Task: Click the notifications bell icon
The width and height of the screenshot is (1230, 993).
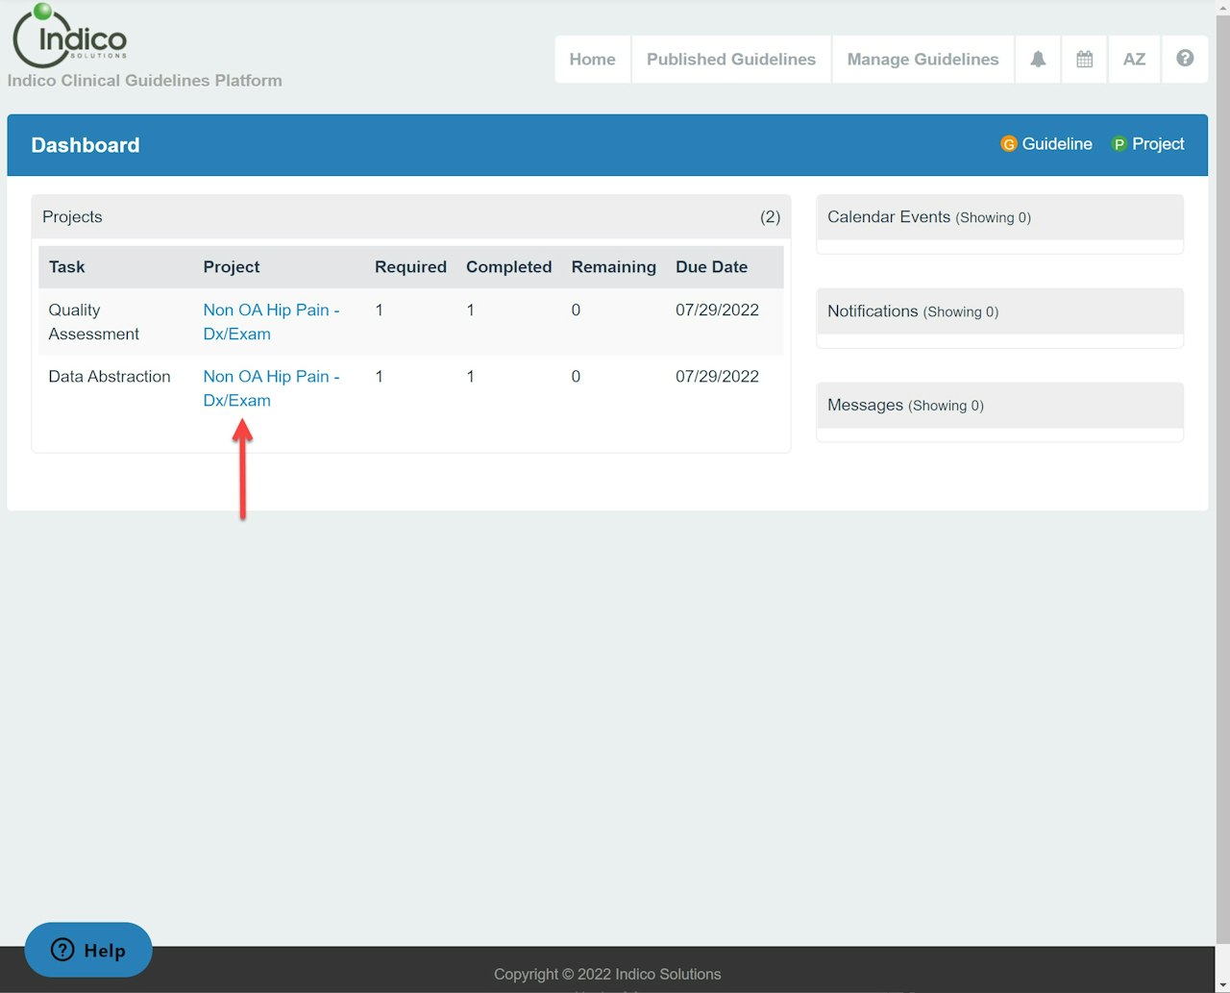Action: [x=1038, y=60]
